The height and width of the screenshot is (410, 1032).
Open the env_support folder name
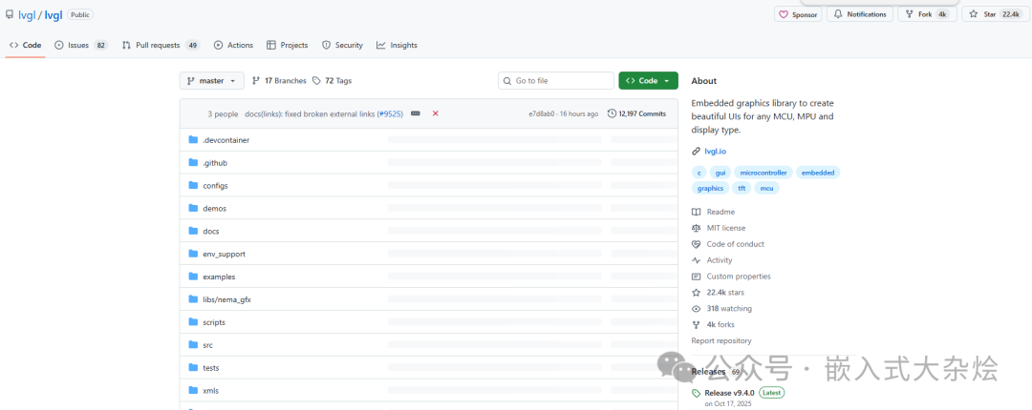pos(224,255)
